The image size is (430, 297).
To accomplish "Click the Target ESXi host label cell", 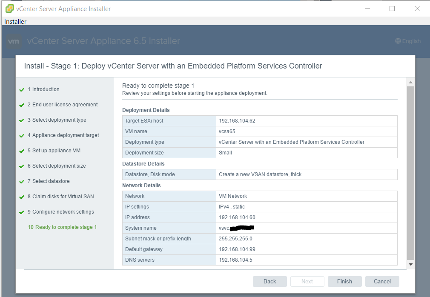I will (x=169, y=121).
